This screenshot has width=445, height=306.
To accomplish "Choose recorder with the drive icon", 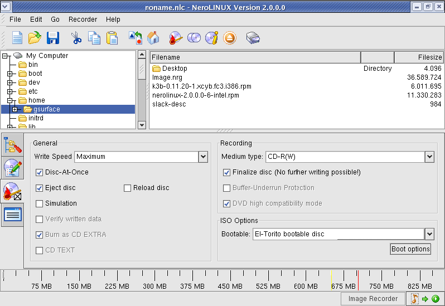I will coord(253,38).
